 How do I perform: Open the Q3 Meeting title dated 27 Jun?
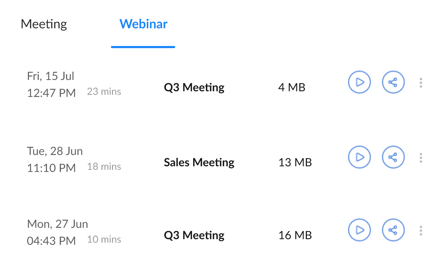[194, 235]
